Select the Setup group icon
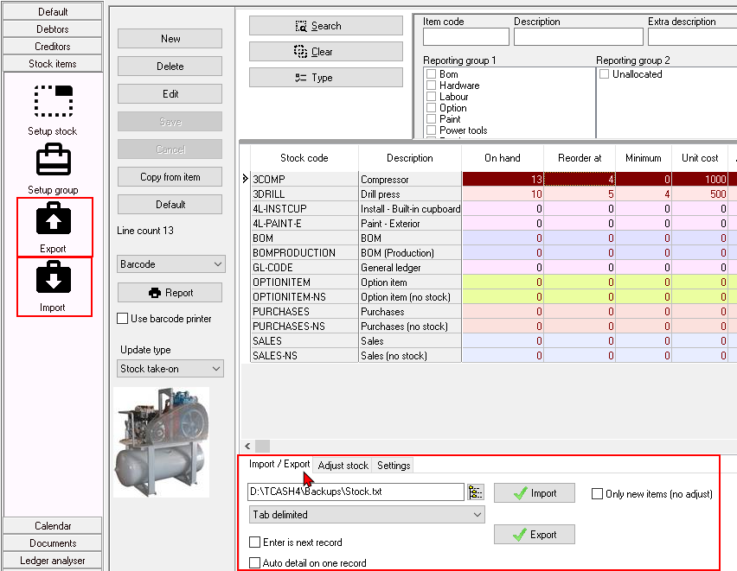737x571 pixels. [x=54, y=159]
